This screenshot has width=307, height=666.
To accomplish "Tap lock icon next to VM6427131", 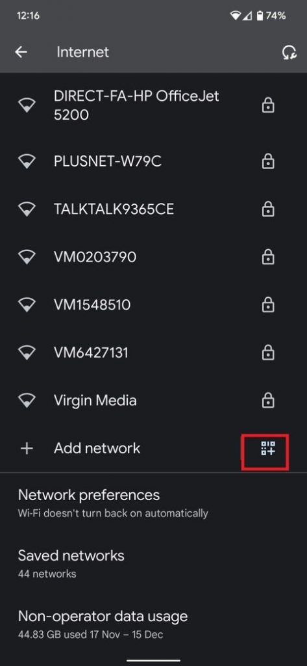I will pos(267,353).
